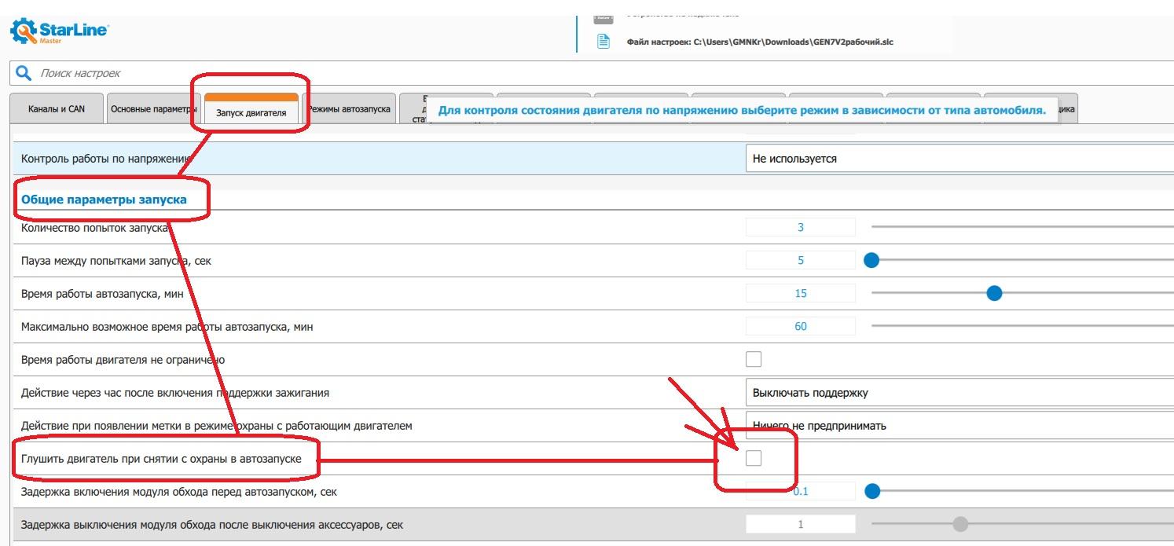The image size is (1174, 546).
Task: Go to the Режимы автозапуска tab
Action: 349,109
